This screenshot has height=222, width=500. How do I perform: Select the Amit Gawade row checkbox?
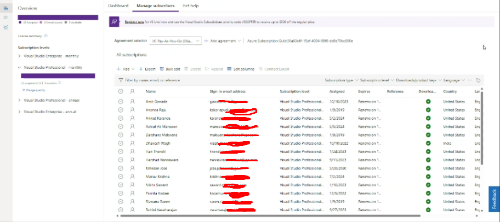121,102
